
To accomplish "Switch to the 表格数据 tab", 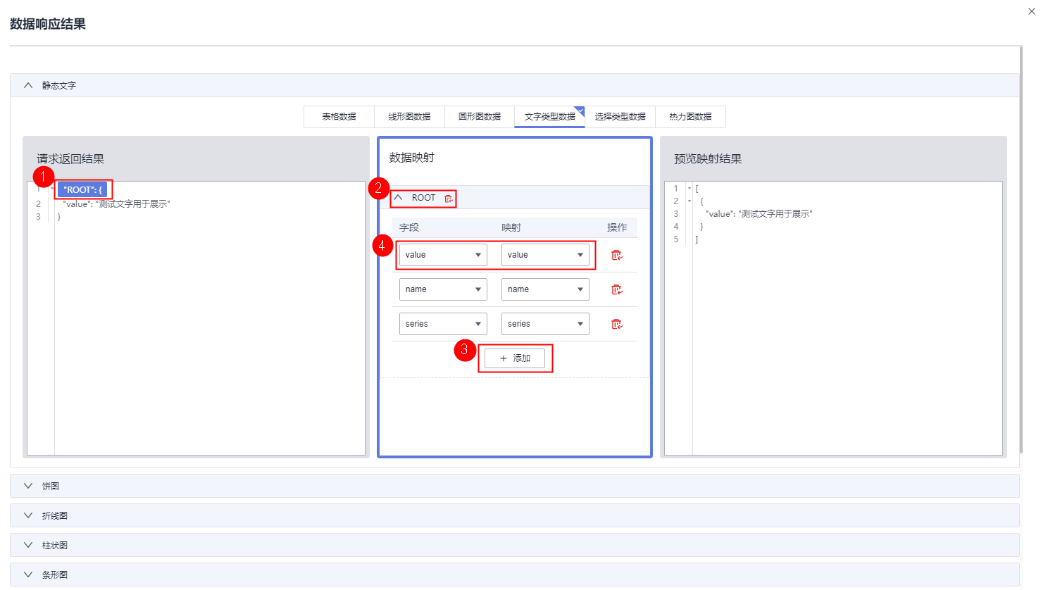I will (x=339, y=117).
